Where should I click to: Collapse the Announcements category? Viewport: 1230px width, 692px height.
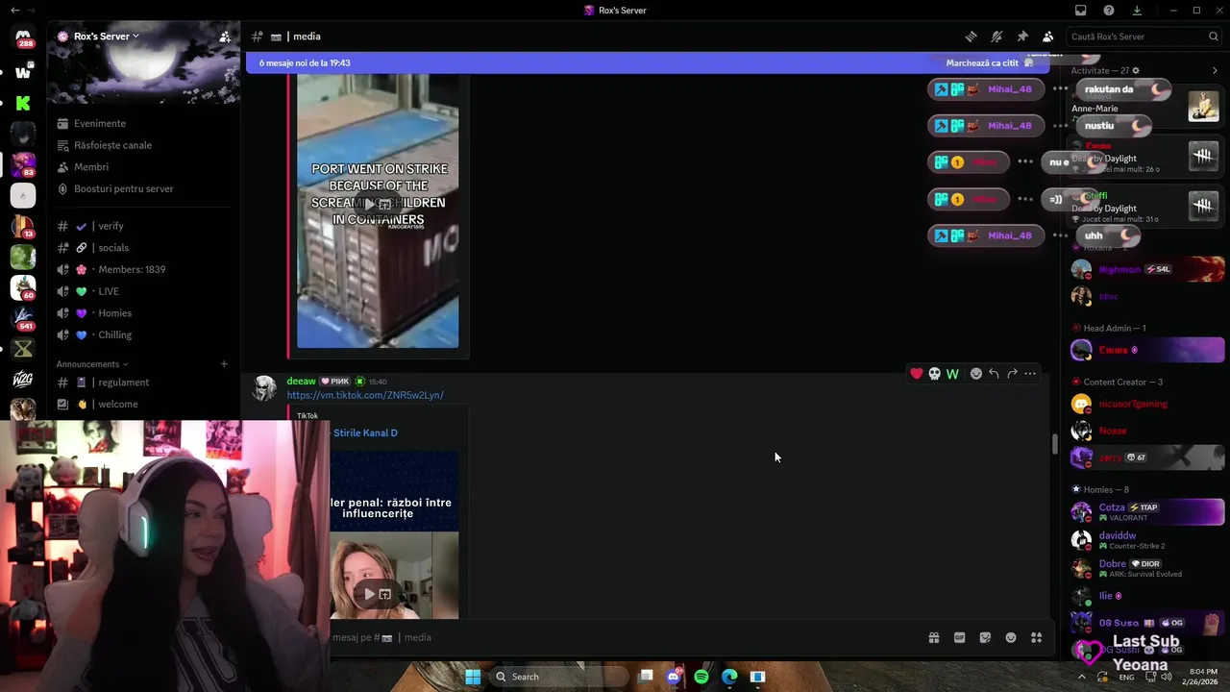tap(91, 364)
